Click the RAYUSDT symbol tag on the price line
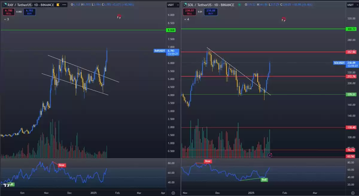 [x=160, y=51]
